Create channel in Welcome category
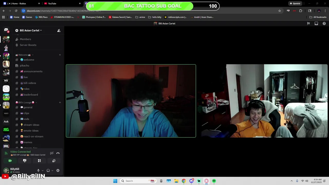This screenshot has width=329, height=185. point(60,55)
